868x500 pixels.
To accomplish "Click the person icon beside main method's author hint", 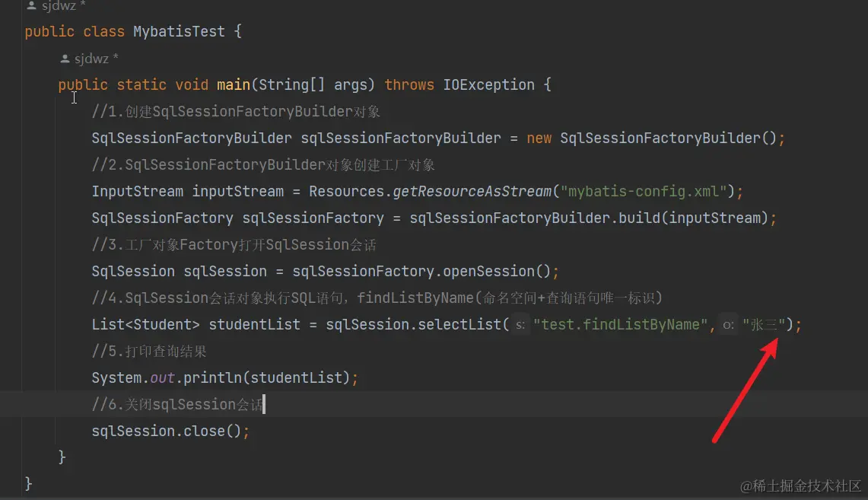I will point(65,58).
